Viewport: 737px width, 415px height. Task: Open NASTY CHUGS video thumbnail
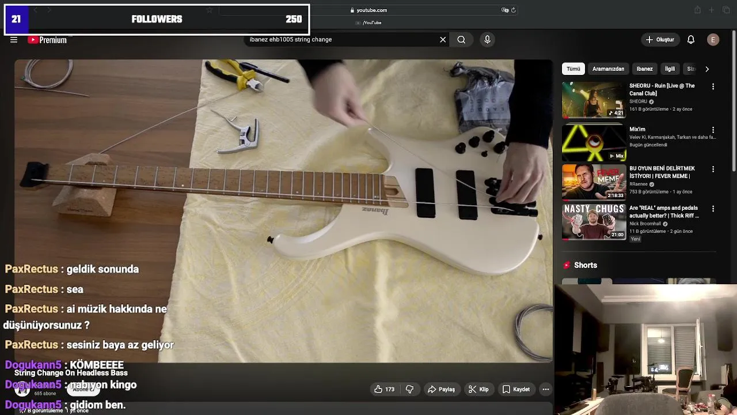[594, 221]
